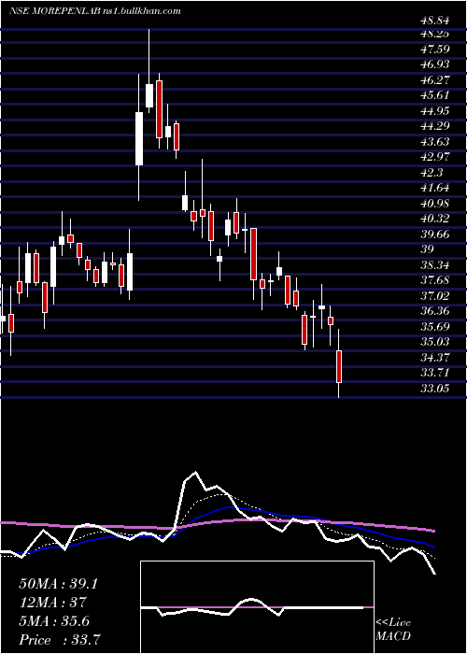Select the 48.84 price axis label

tap(433, 21)
